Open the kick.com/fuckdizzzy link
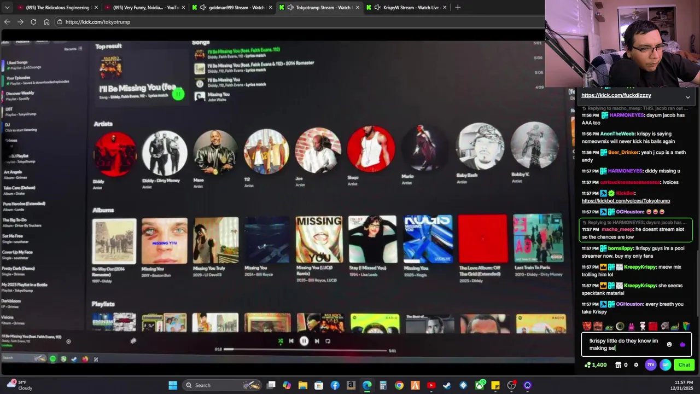The image size is (700, 394). click(616, 95)
